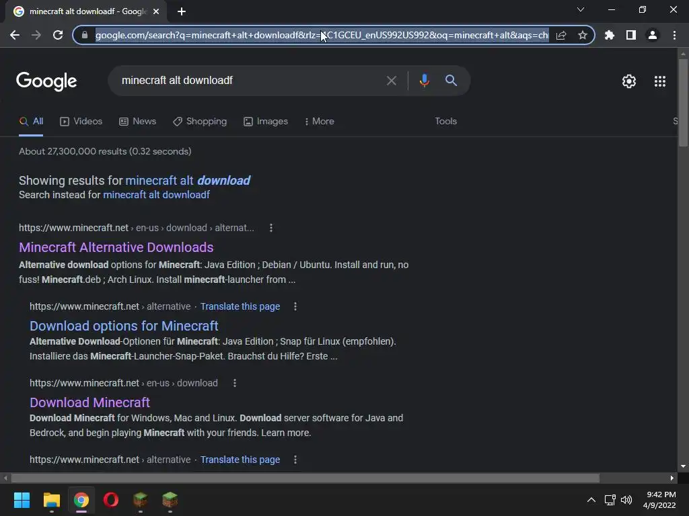This screenshot has height=516, width=689.
Task: Open the Download Minecraft result
Action: (89, 402)
